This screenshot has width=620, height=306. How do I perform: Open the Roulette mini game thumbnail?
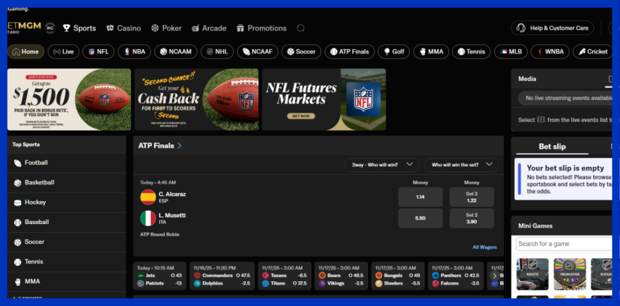pyautogui.click(x=532, y=274)
